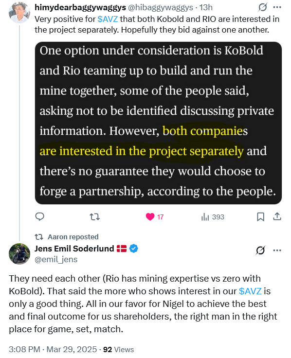This screenshot has width=291, height=358.
Task: Open Jens Emil Soderlund's avatar
Action: pos(19,254)
